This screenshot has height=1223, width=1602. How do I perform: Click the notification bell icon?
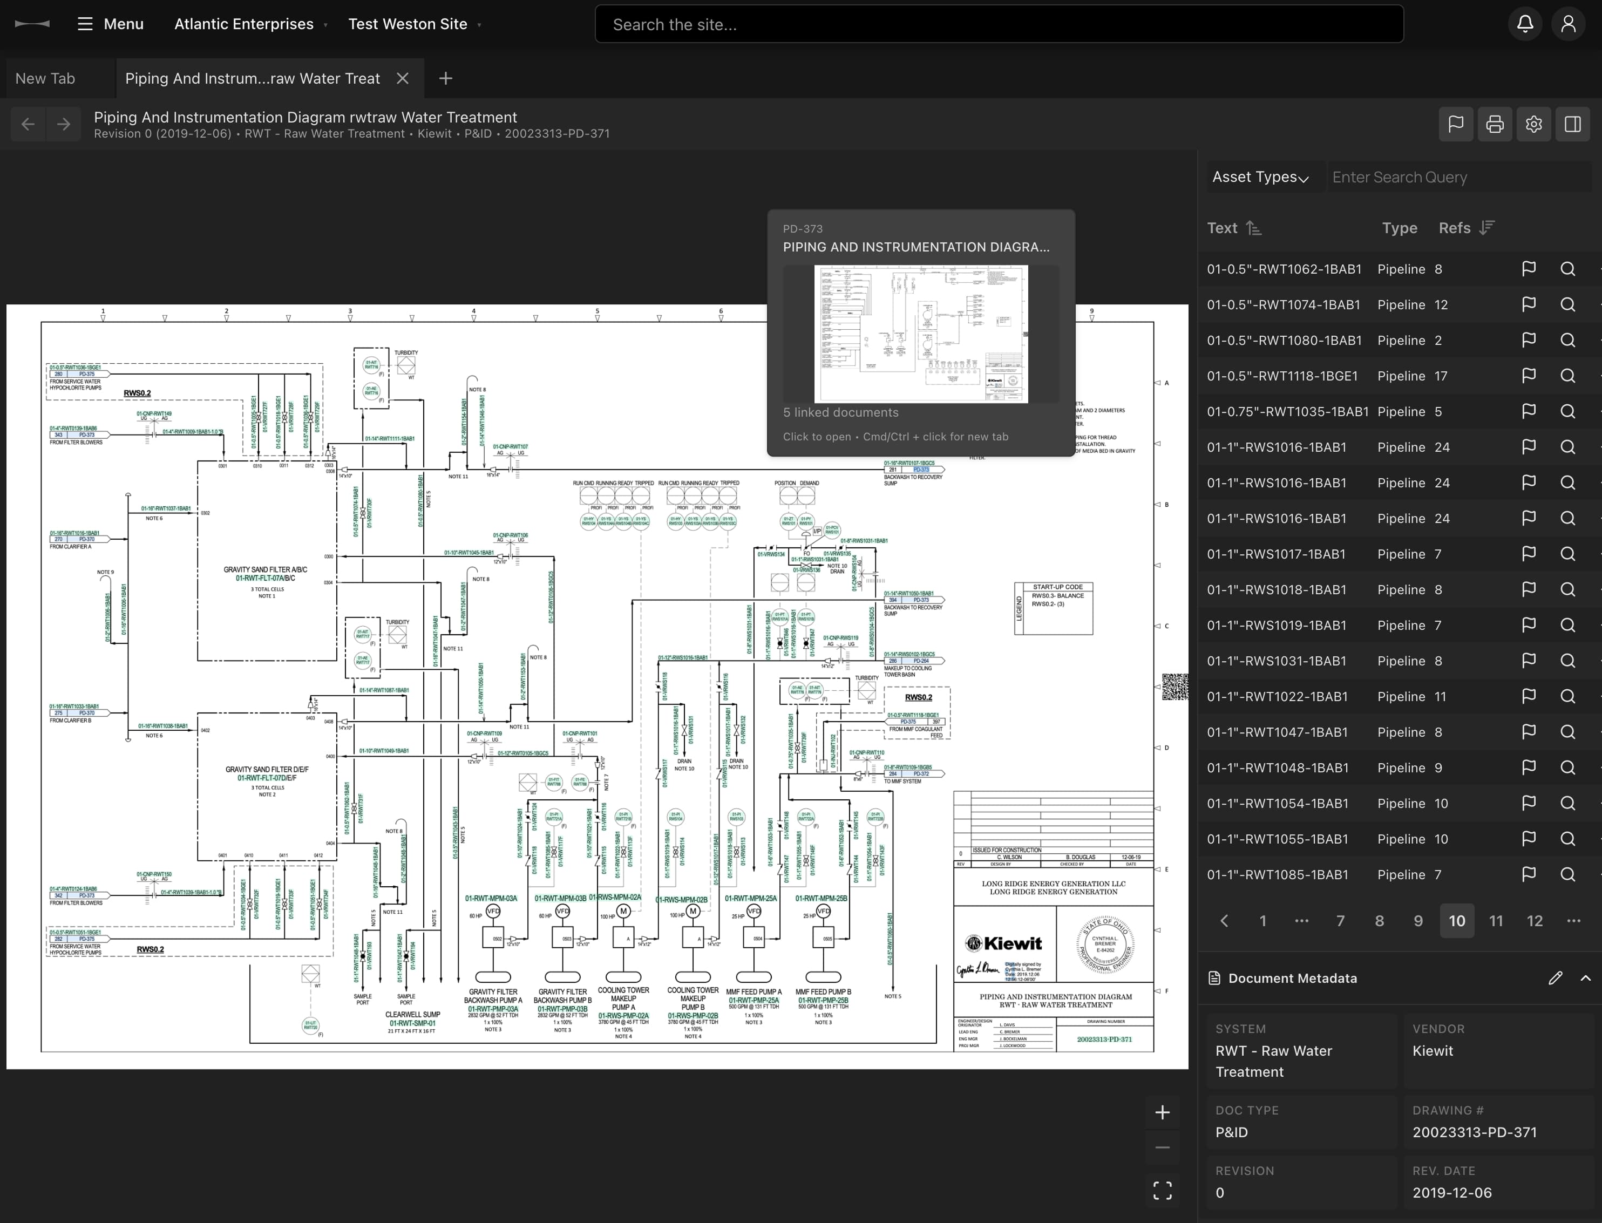click(1525, 23)
